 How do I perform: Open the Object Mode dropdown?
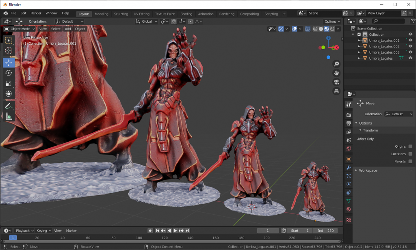coord(18,29)
